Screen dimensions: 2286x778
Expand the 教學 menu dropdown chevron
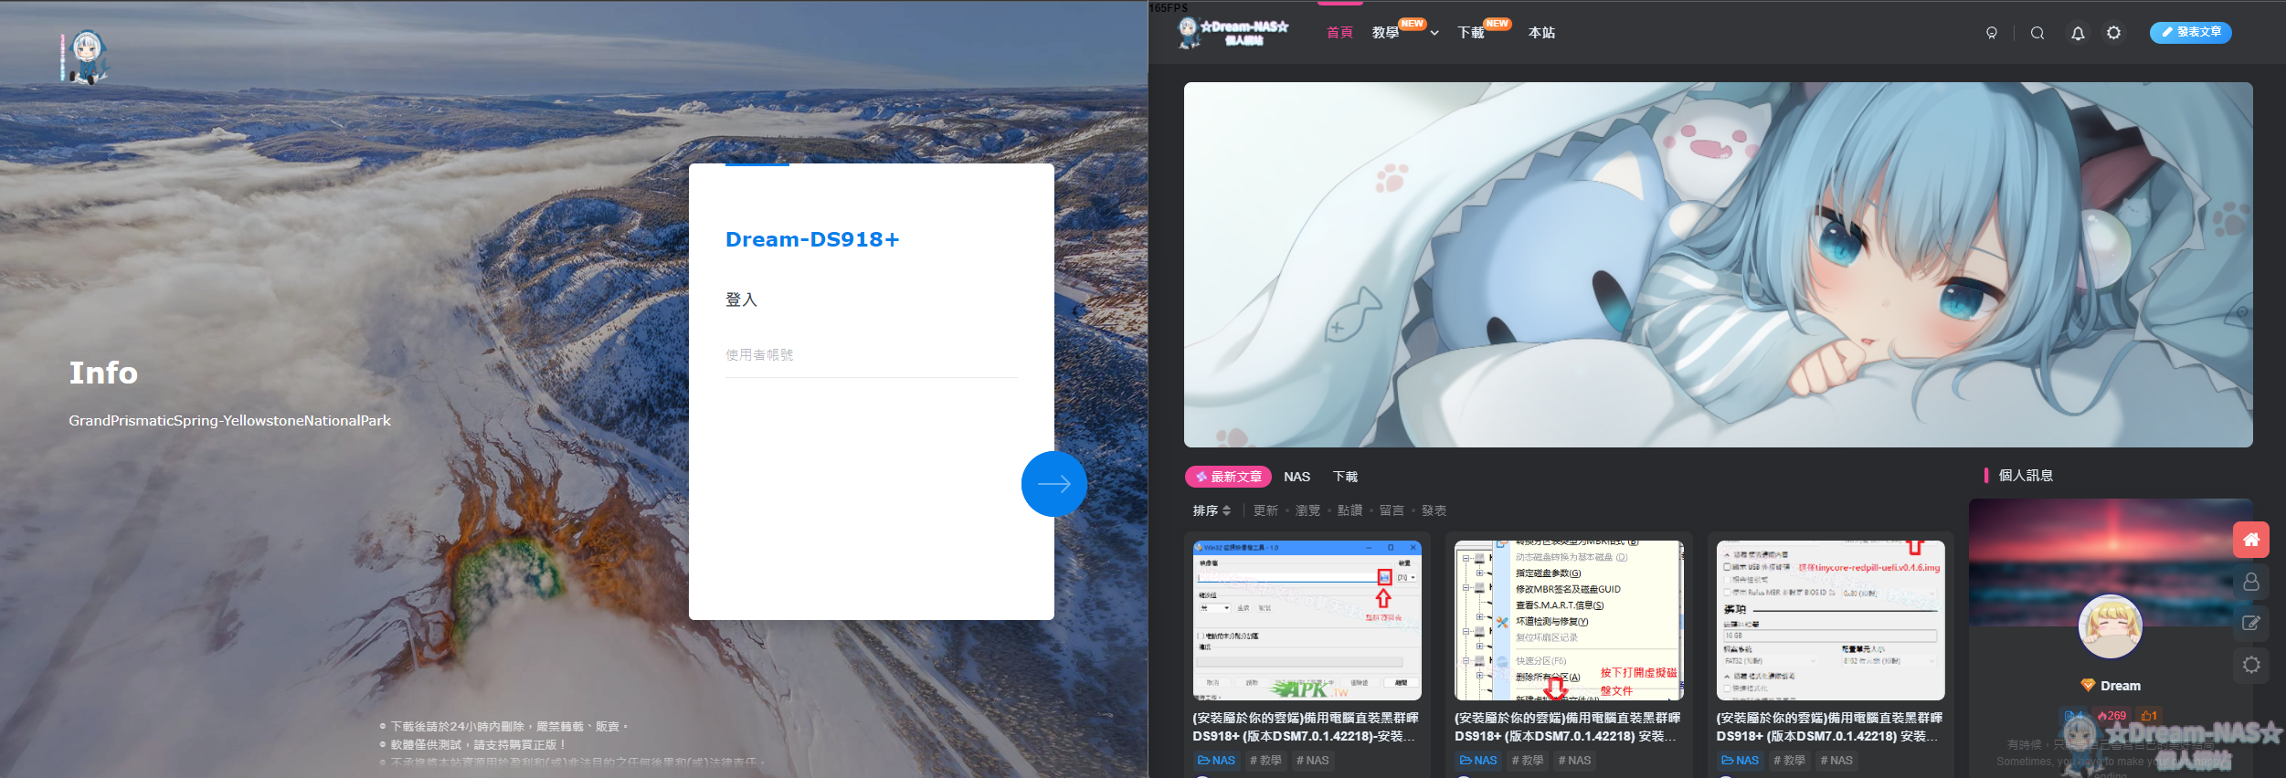tap(1434, 33)
